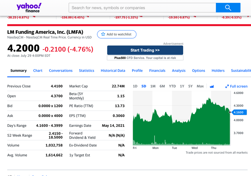This screenshot has width=251, height=176.
Task: Add LMFA to watchlist
Action: 116,34
